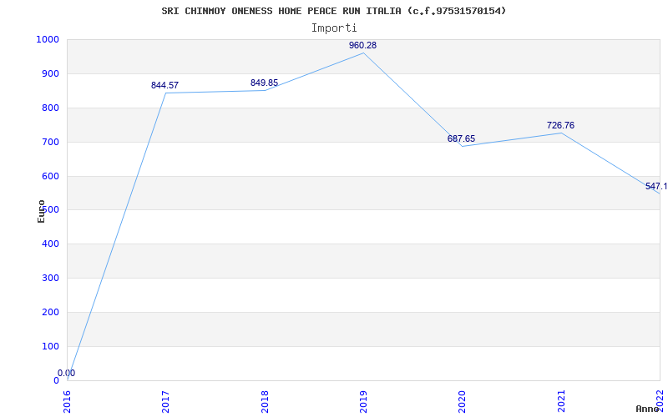Click the chart title SRI CHINMOY ONENESS HOME
The image size is (668, 417).
coord(333,11)
